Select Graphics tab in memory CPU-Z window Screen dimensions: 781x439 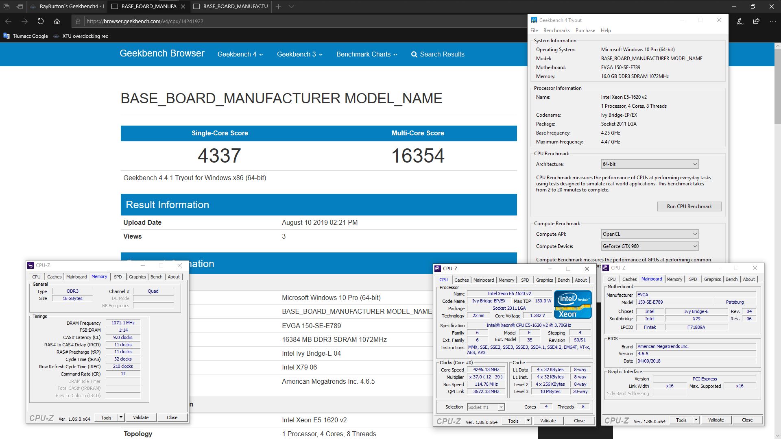[137, 277]
